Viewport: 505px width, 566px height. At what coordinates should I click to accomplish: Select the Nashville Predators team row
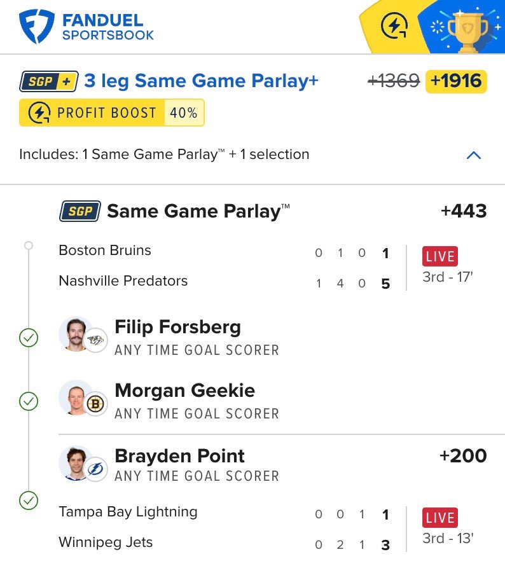tap(123, 281)
